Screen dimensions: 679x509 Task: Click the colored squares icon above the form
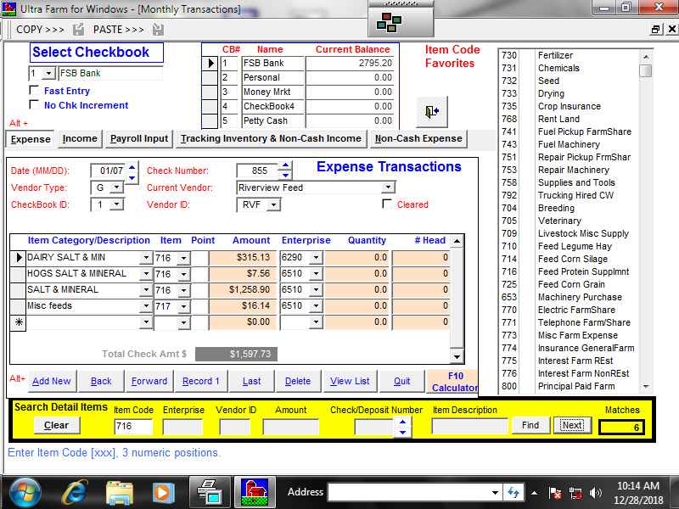tap(389, 21)
